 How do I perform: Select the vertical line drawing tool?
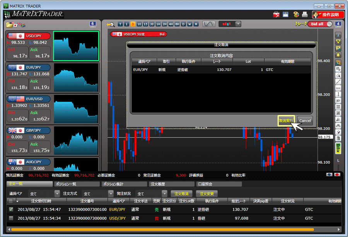click(338, 94)
